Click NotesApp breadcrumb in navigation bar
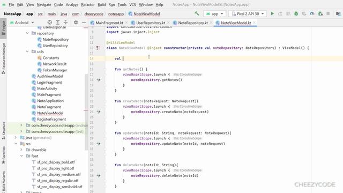Screen dimensions: 343x193 click(x=12, y=14)
